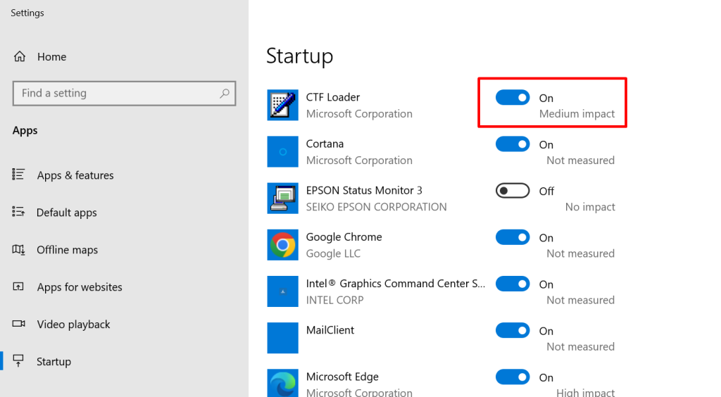Open Offline maps in sidebar
This screenshot has width=721, height=397.
[x=68, y=250]
